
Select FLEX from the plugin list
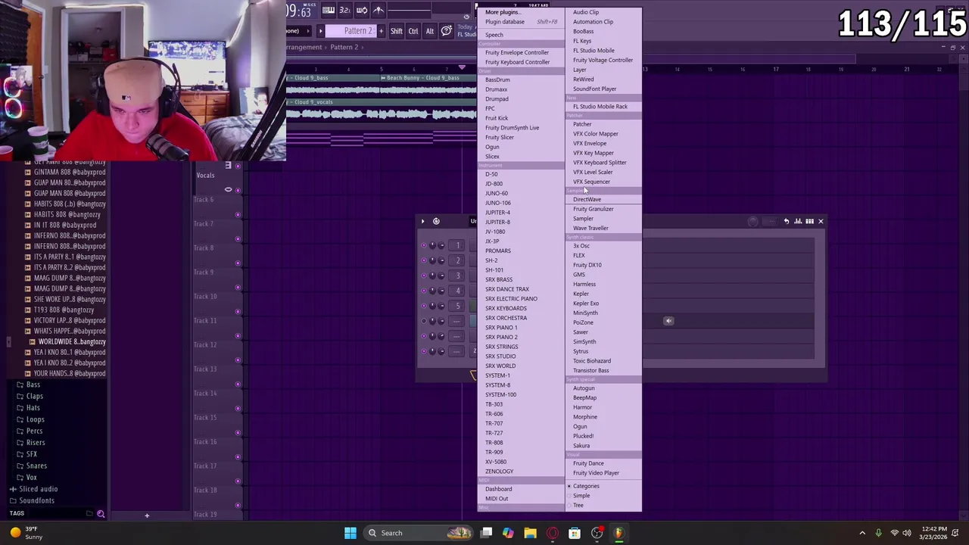579,255
